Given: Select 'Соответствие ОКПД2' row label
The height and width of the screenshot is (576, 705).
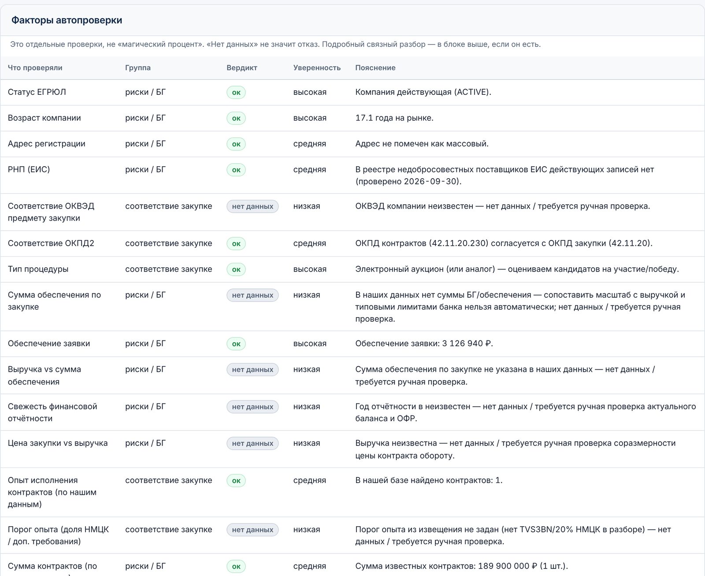Looking at the screenshot, I should pos(51,243).
